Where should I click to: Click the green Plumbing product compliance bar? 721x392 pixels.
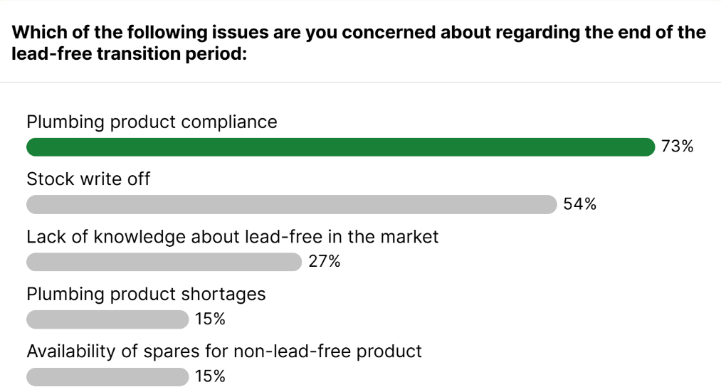[340, 147]
